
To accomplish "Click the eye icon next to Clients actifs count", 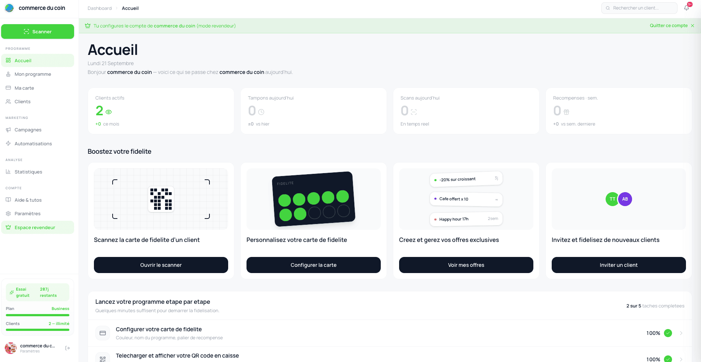I will coord(109,112).
